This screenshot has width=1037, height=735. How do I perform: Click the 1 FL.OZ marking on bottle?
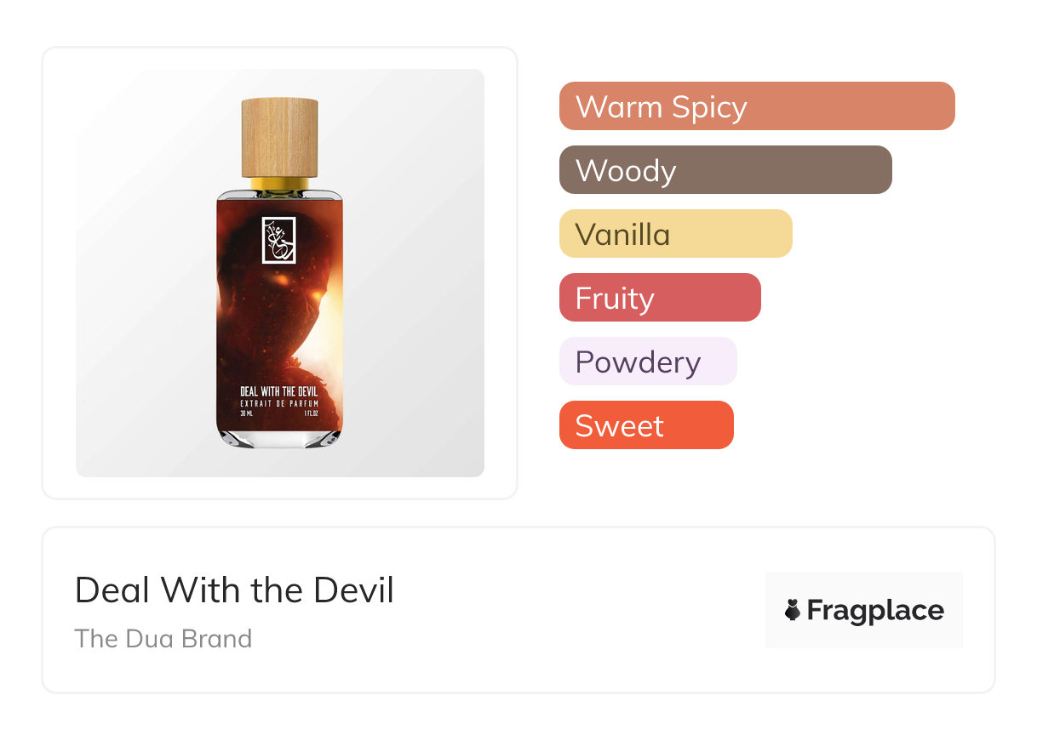click(x=309, y=413)
